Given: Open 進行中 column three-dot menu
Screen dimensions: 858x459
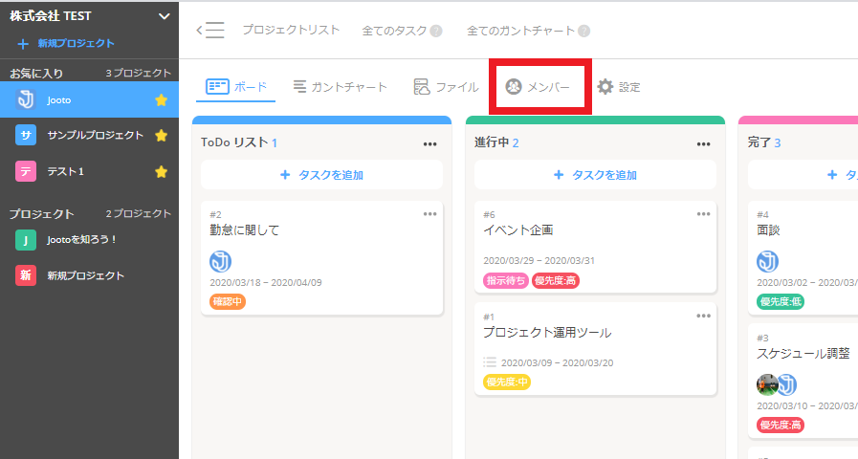Looking at the screenshot, I should [x=703, y=143].
